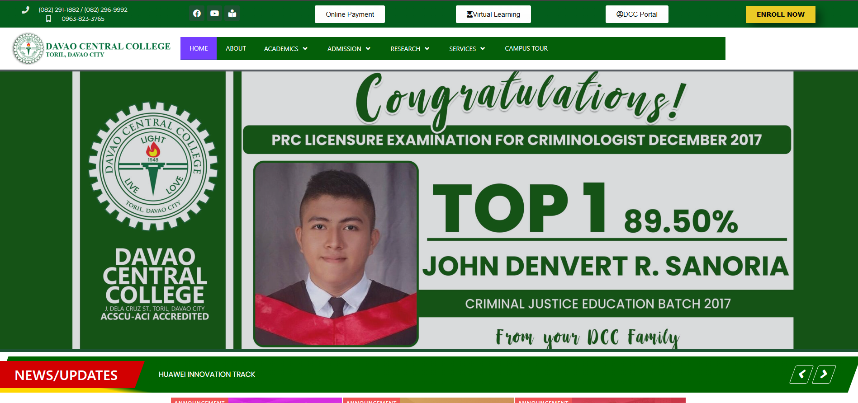
Task: Open the About page
Action: (x=236, y=48)
